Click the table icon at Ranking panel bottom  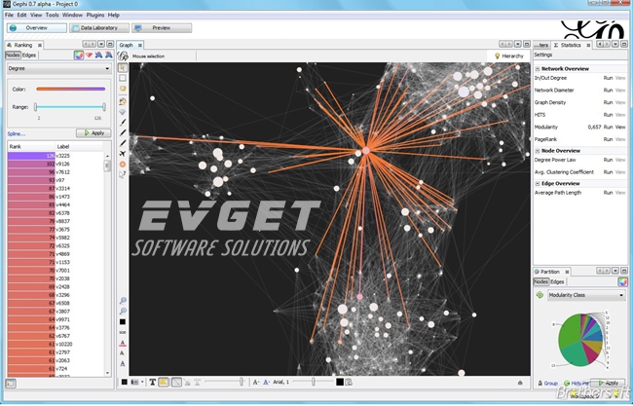click(11, 384)
